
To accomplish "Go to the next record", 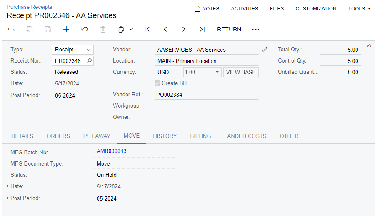I will click(x=184, y=29).
